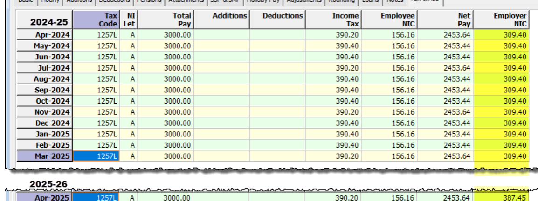Click the Net Pay column header

point(445,20)
